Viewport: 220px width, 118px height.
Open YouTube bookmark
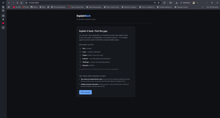17,7
